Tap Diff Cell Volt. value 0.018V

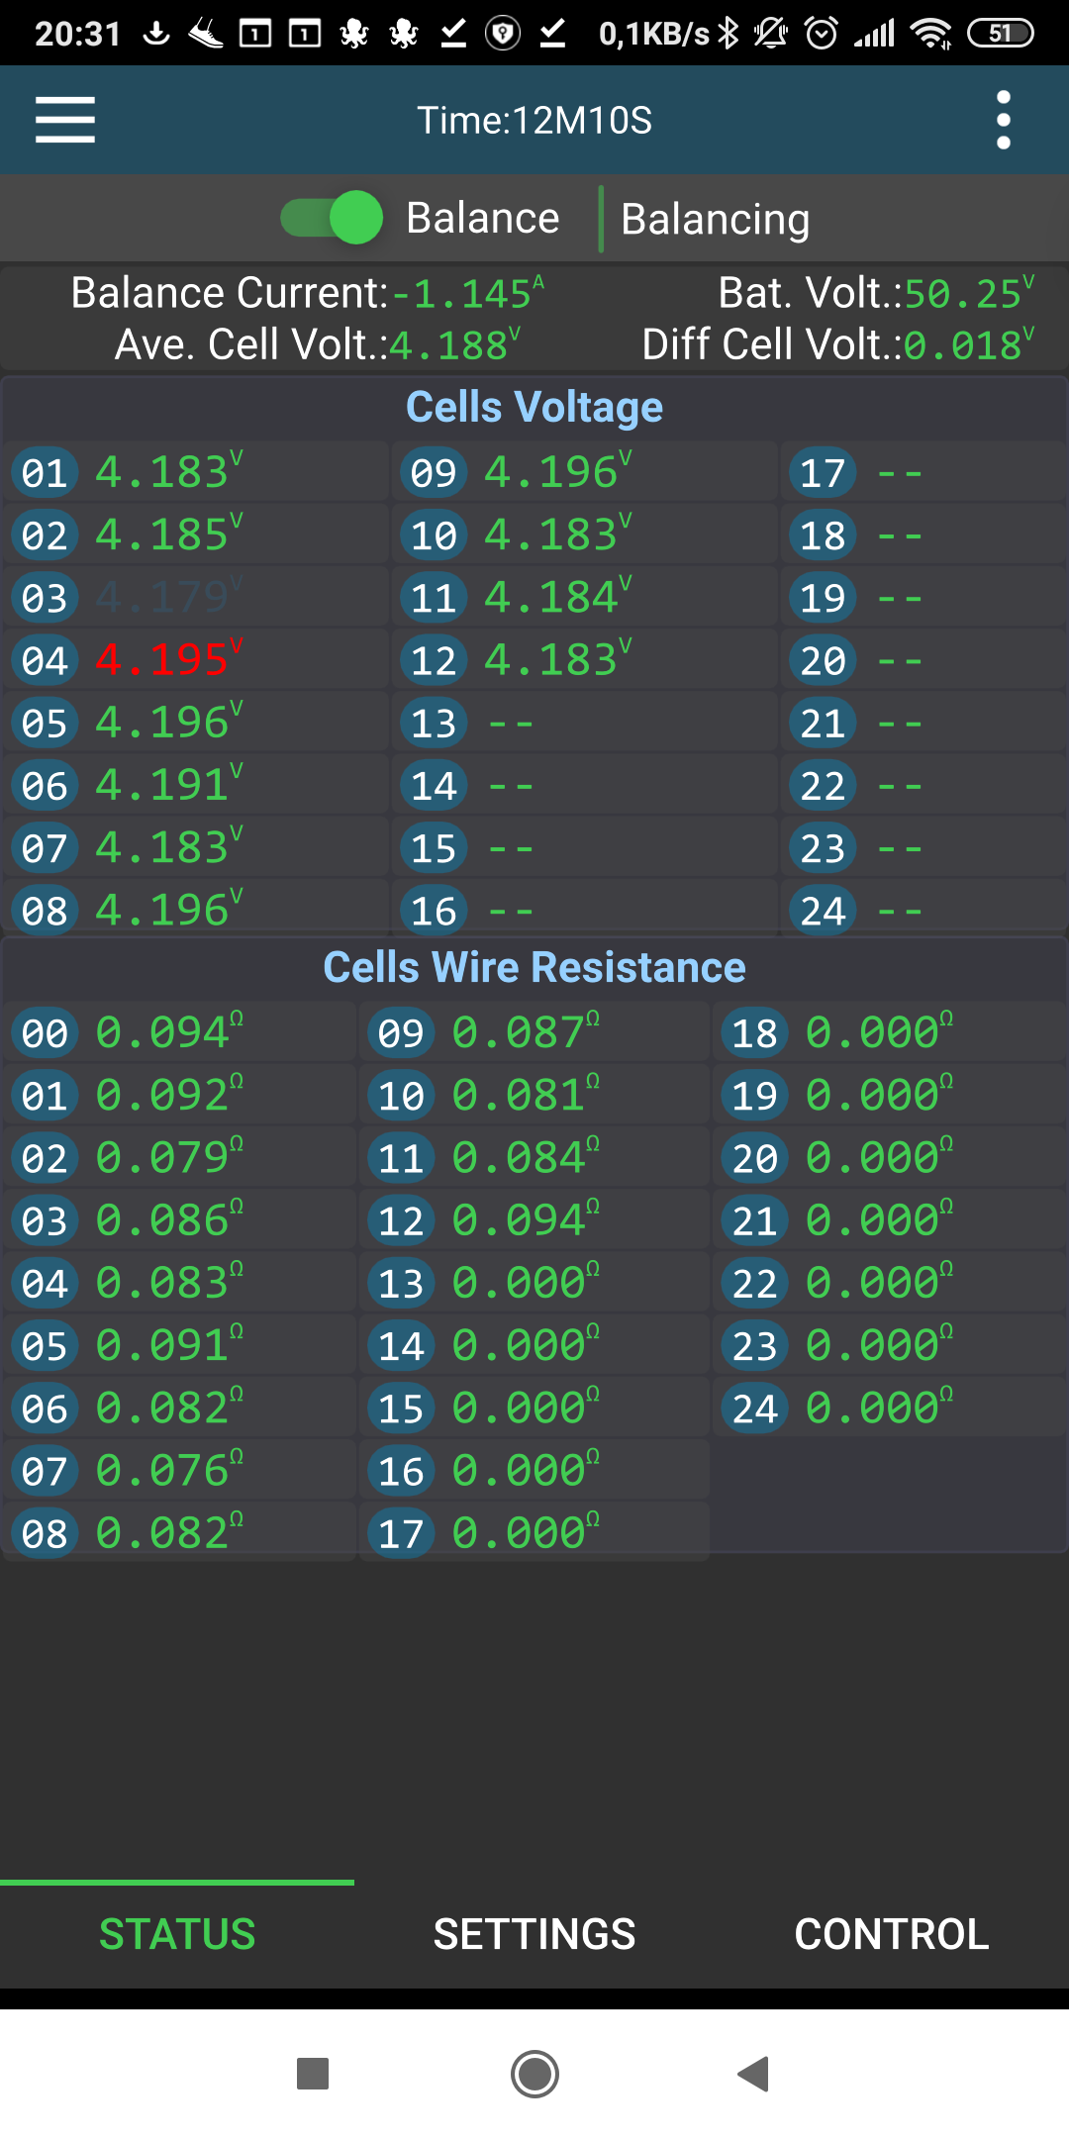click(x=969, y=344)
